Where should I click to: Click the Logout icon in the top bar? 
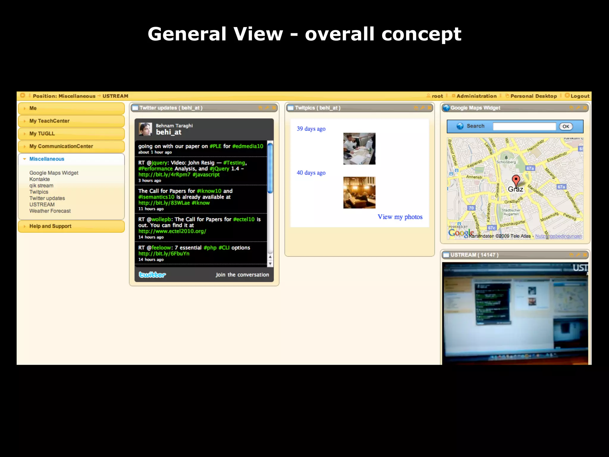[567, 96]
